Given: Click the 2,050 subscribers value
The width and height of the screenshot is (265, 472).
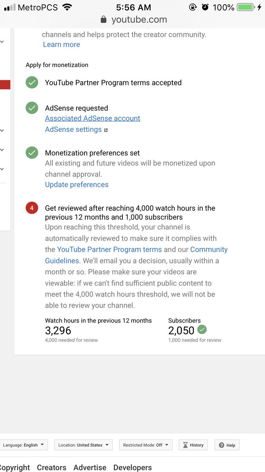Looking at the screenshot, I should [x=181, y=331].
